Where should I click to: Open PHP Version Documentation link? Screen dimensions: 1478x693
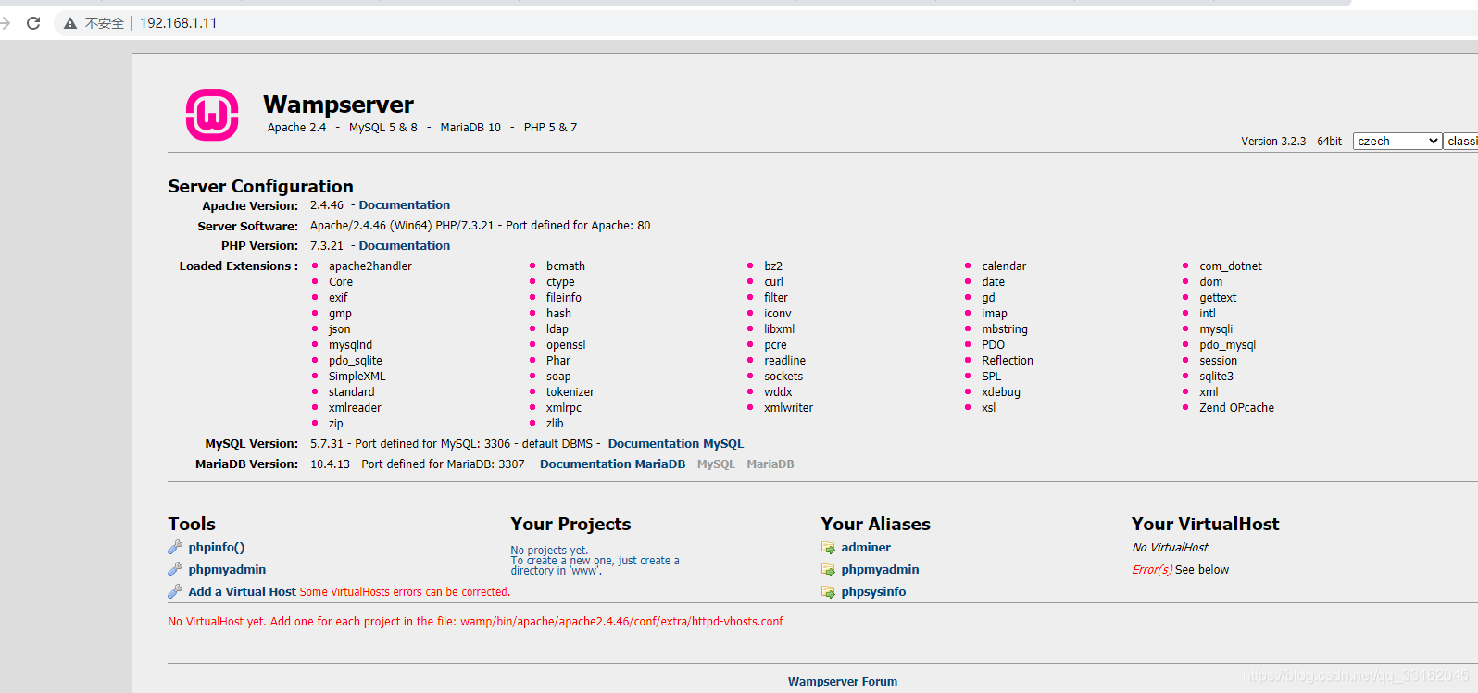click(x=405, y=246)
